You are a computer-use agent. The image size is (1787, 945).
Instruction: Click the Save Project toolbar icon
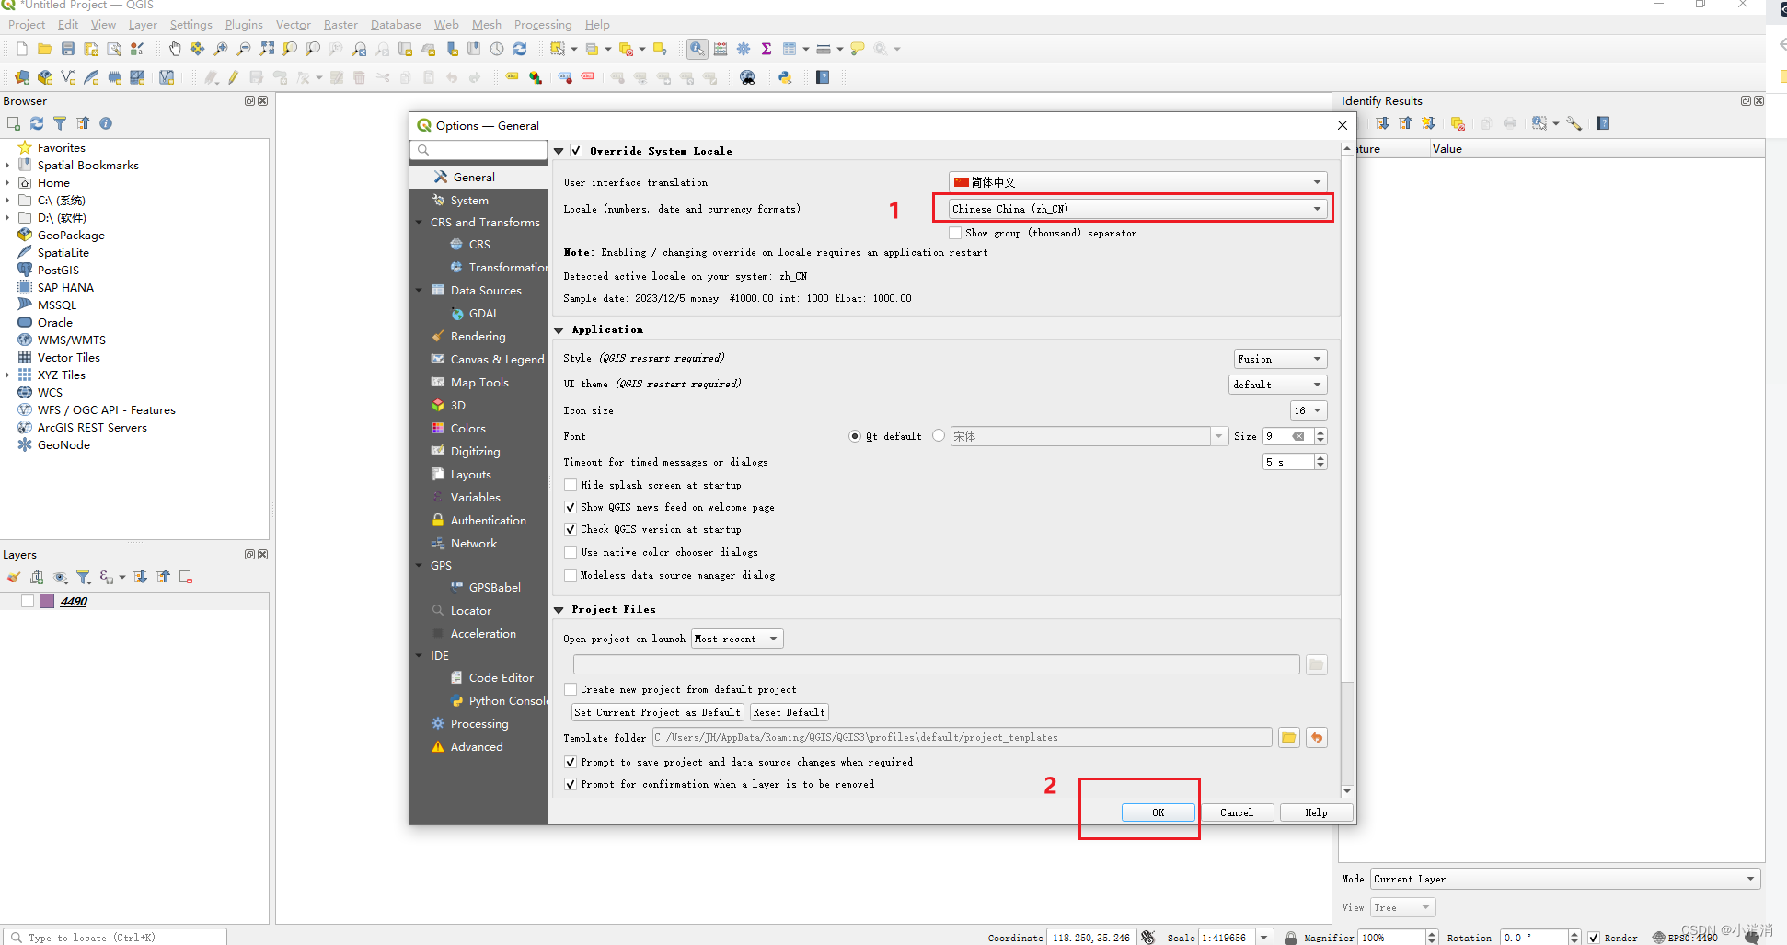(67, 49)
